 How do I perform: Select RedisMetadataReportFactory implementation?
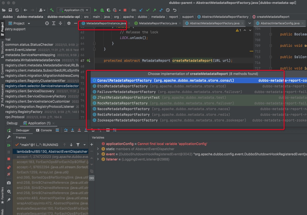tap(199, 114)
